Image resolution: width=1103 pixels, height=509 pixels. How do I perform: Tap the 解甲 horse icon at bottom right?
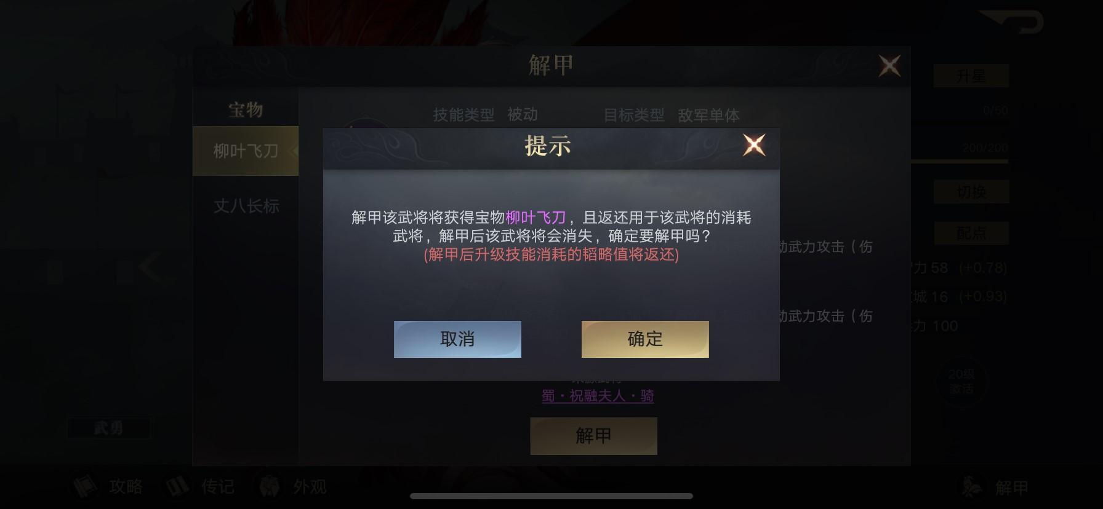(x=995, y=487)
